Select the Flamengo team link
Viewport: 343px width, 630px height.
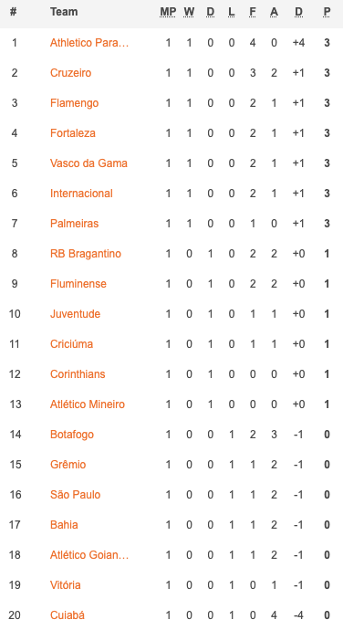74,103
